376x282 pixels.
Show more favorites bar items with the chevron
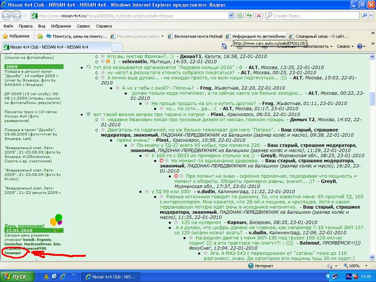pyautogui.click(x=373, y=33)
